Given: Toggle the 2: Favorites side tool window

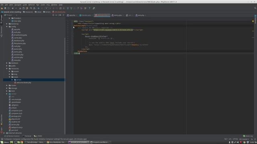Looking at the screenshot, I should (2, 120).
